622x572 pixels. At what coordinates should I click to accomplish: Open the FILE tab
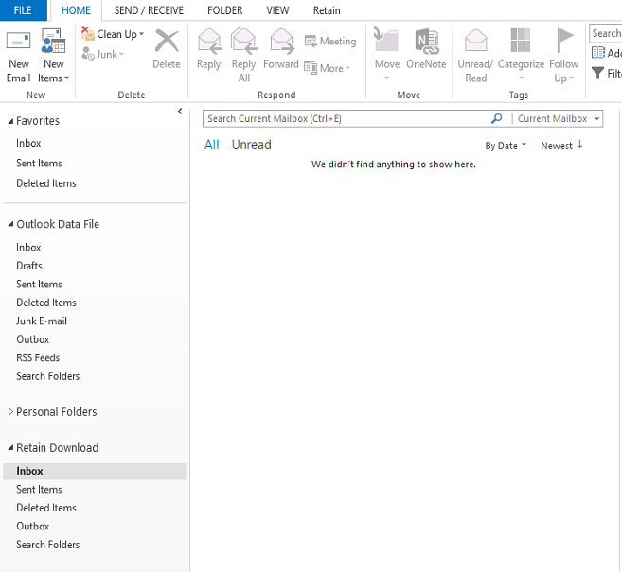(23, 10)
